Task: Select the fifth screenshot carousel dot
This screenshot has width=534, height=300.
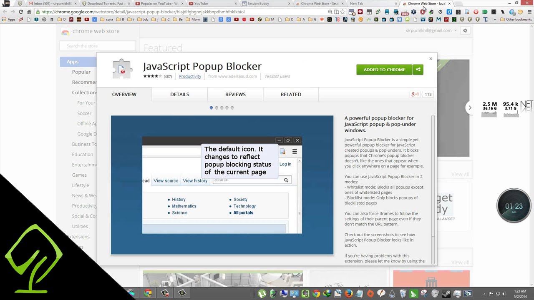Action: click(x=232, y=107)
